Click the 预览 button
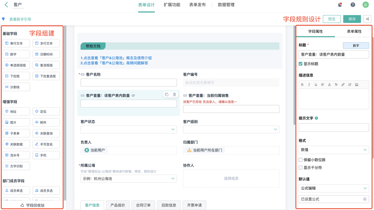Viewport: 374px width, 210px height. [x=332, y=19]
